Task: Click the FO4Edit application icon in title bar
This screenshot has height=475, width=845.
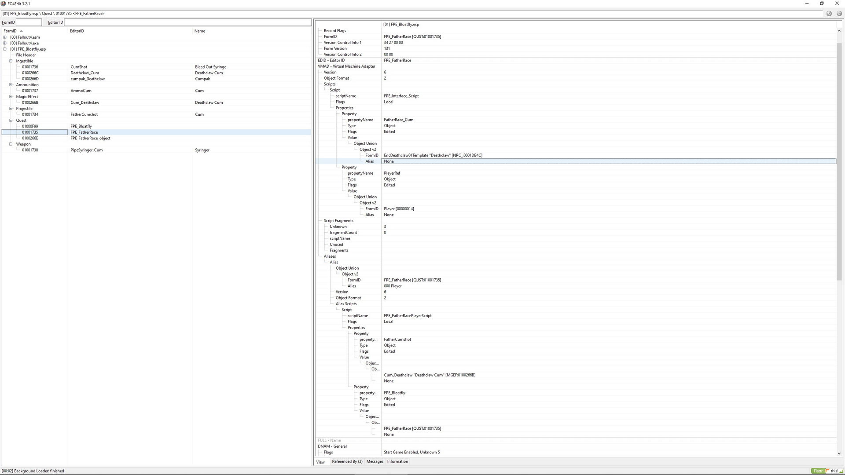Action: (x=4, y=4)
